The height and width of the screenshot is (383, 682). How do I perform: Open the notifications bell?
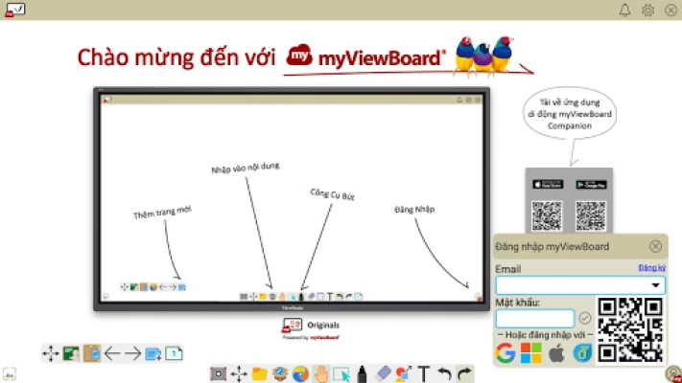click(x=624, y=10)
